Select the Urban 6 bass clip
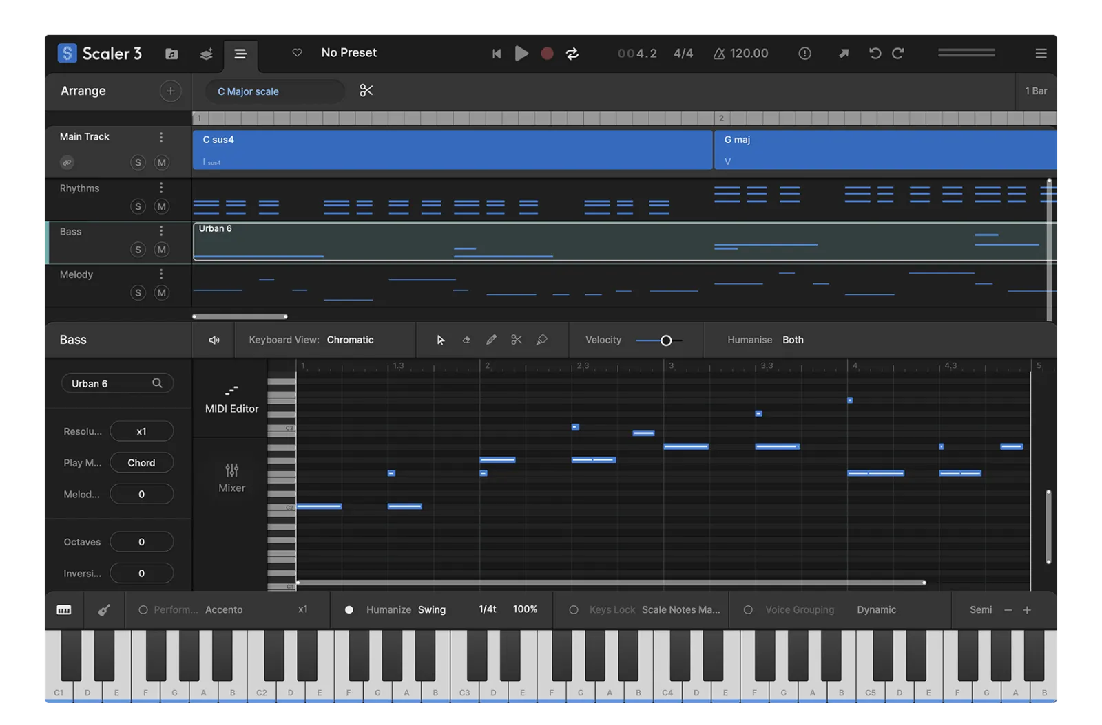Viewport: 1102px width, 725px height. 625,241
